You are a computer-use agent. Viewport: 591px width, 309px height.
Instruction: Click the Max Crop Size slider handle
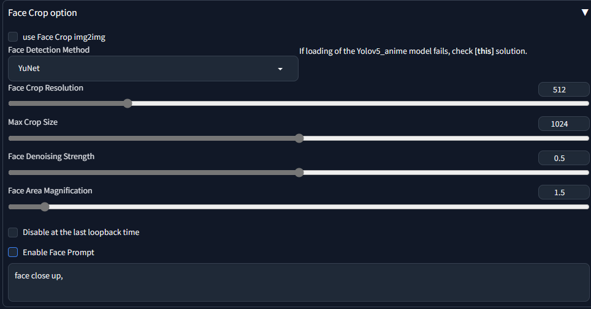(x=299, y=138)
